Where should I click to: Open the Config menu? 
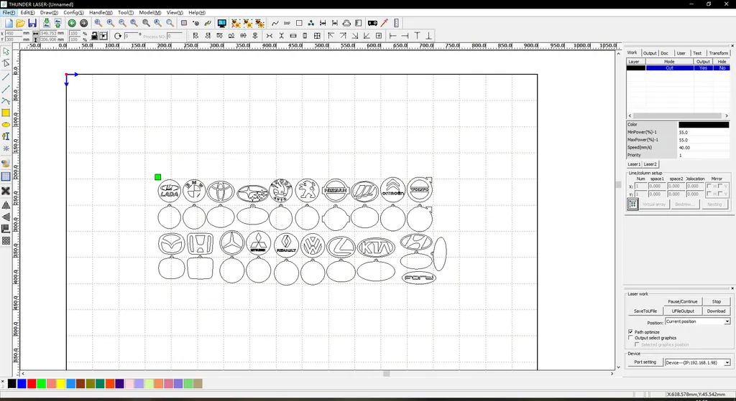pos(73,13)
